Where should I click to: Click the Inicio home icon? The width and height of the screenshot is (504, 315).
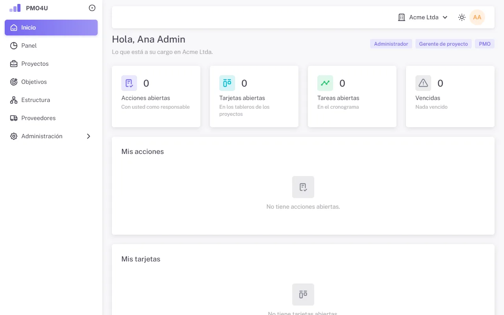pyautogui.click(x=14, y=28)
